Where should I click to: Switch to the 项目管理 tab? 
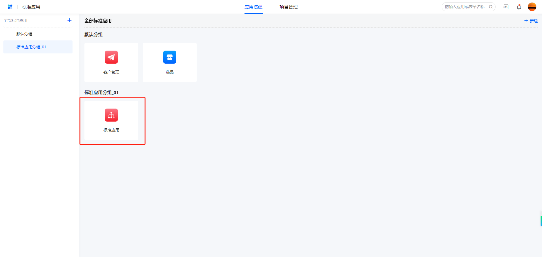click(288, 7)
